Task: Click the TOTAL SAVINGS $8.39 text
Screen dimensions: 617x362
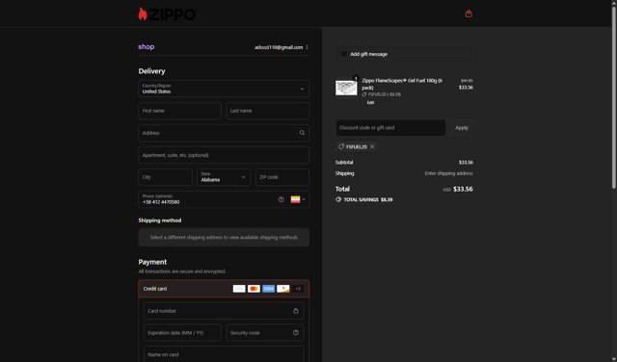Action: pos(368,199)
